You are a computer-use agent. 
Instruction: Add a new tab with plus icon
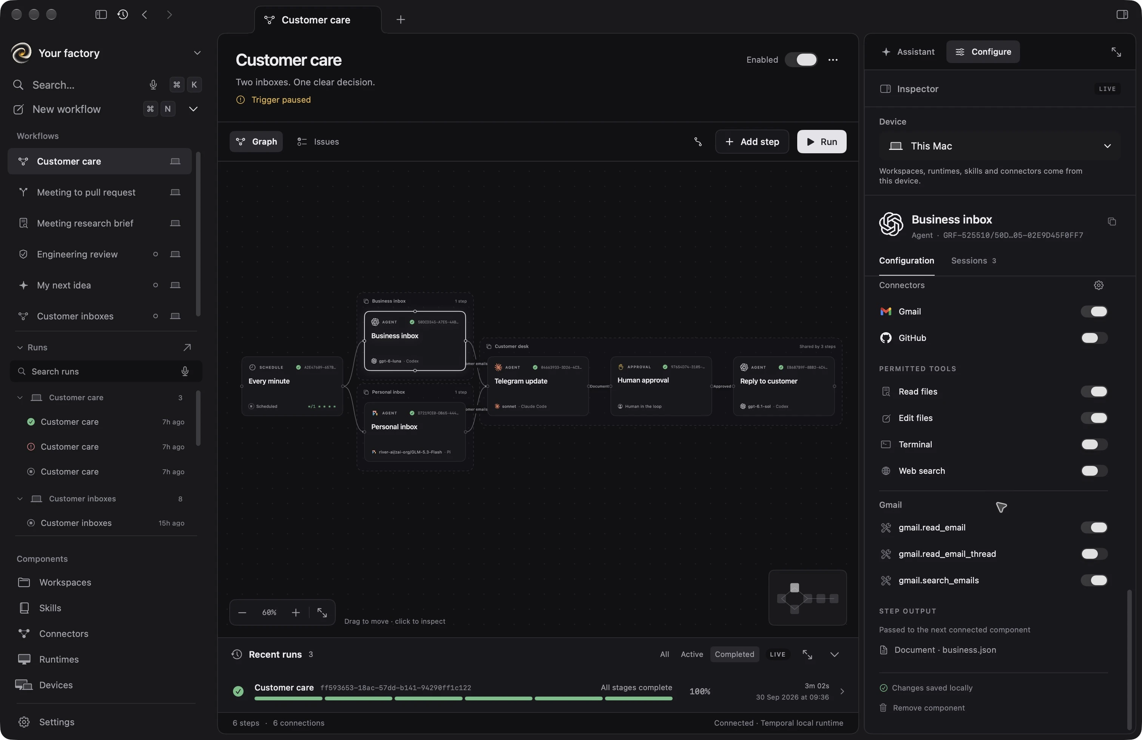[401, 20]
